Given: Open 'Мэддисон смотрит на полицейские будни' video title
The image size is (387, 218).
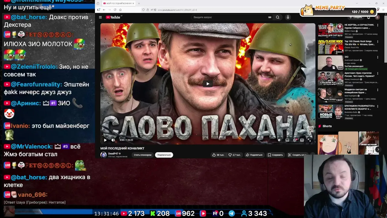Looking at the screenshot, I should click(356, 91).
